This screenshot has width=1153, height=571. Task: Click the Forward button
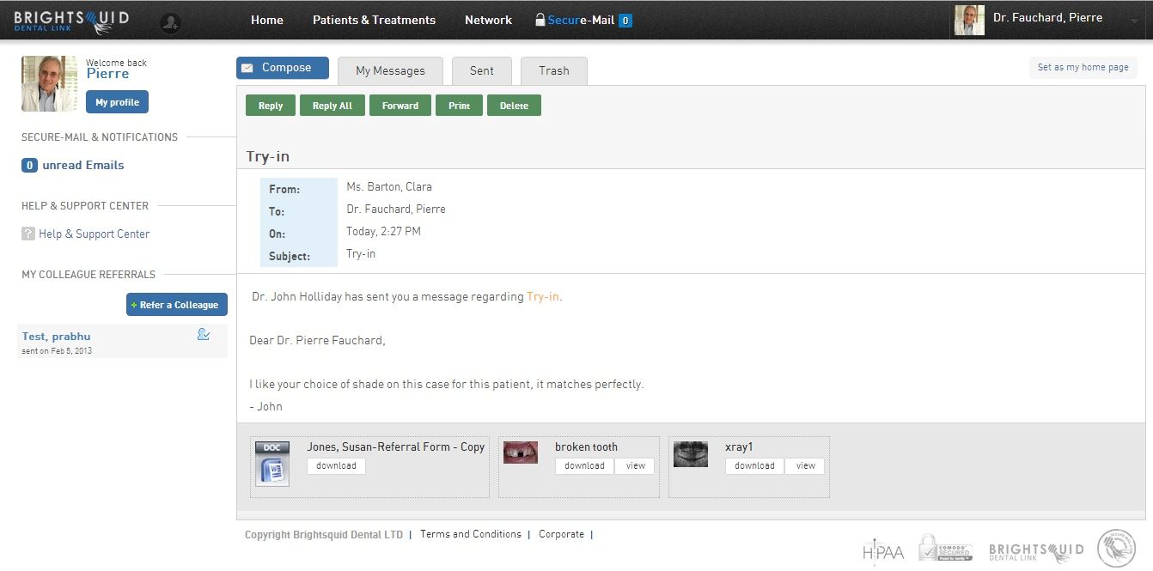(400, 106)
